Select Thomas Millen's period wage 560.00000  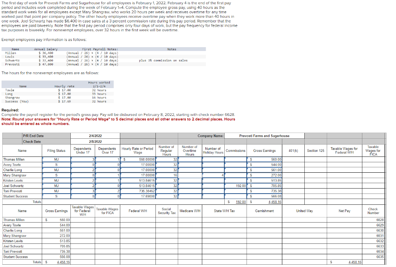click(x=138, y=160)
